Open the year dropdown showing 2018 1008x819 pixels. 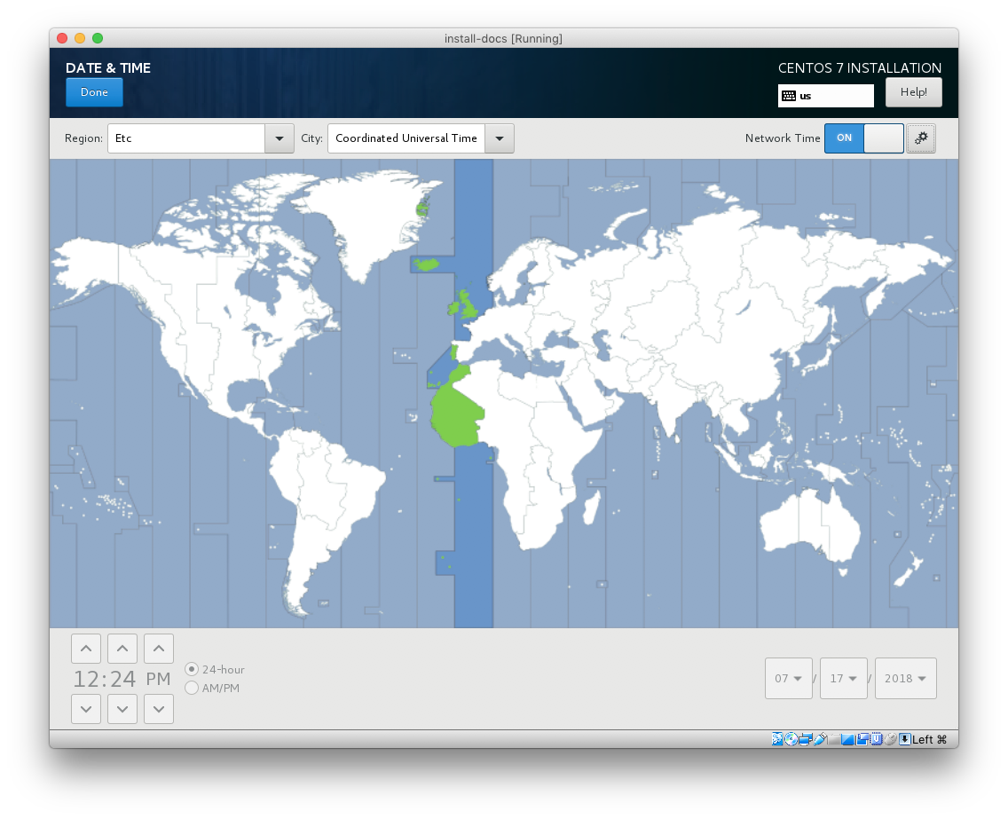tap(906, 678)
